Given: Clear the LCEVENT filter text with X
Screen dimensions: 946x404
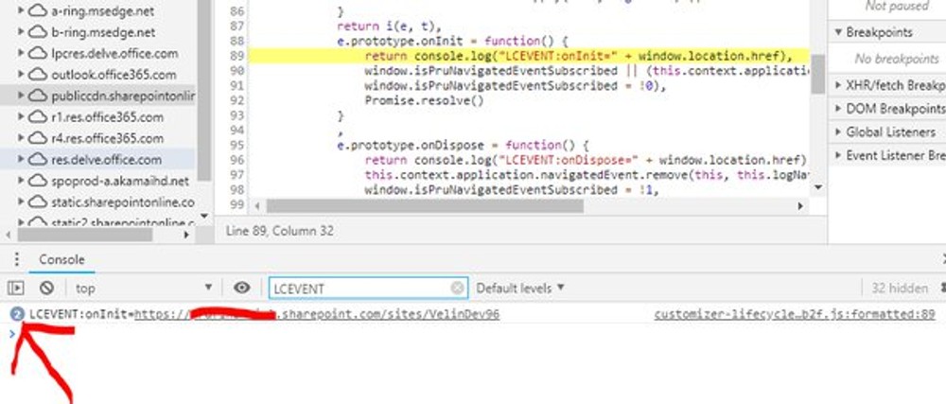Looking at the screenshot, I should point(457,289).
